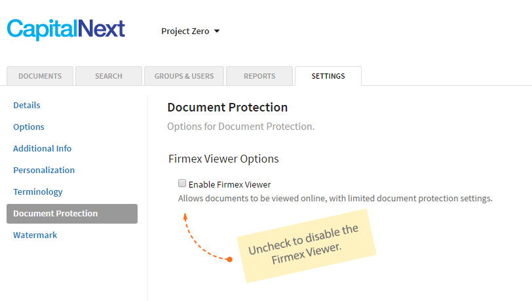
Task: Click the Project Zero project name
Action: click(x=185, y=31)
